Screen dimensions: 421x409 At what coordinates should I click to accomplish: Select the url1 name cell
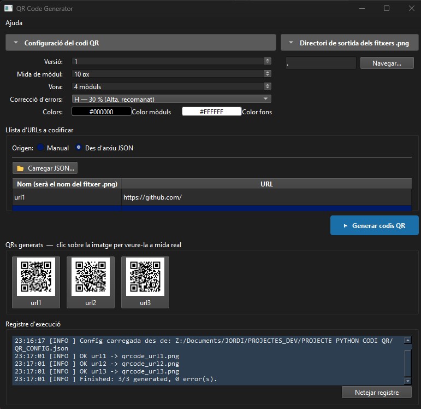(67, 197)
